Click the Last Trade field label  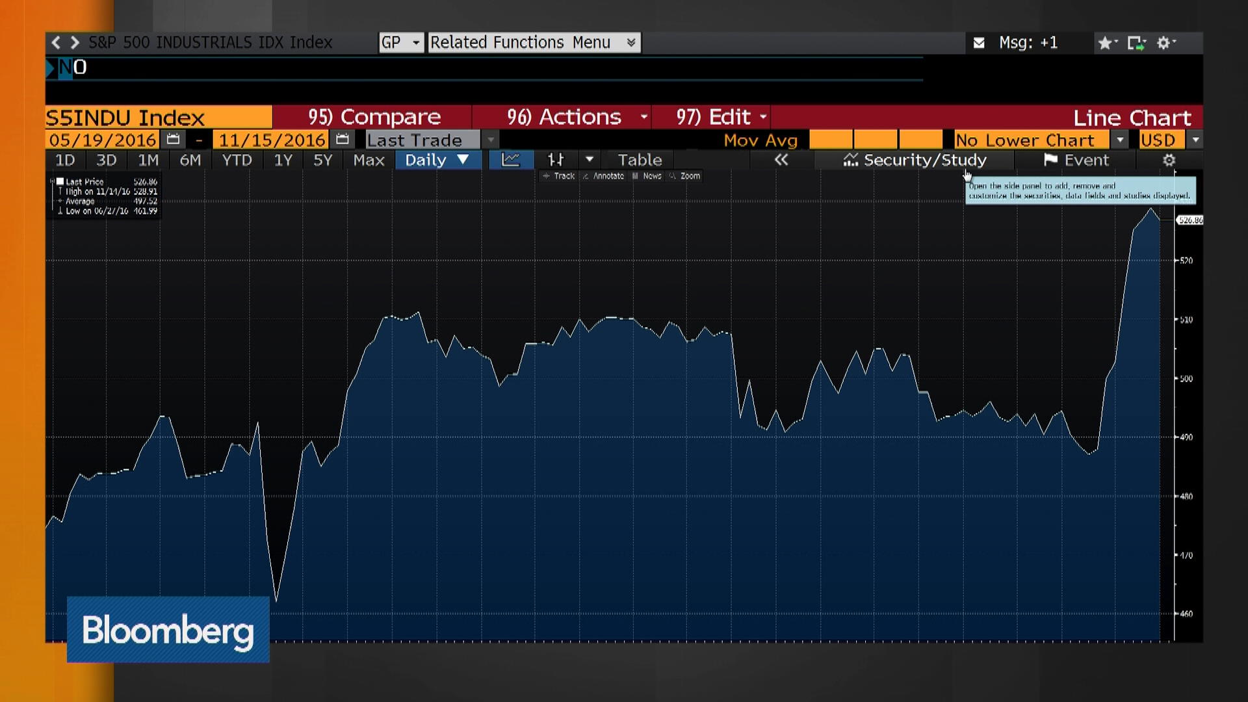(422, 140)
